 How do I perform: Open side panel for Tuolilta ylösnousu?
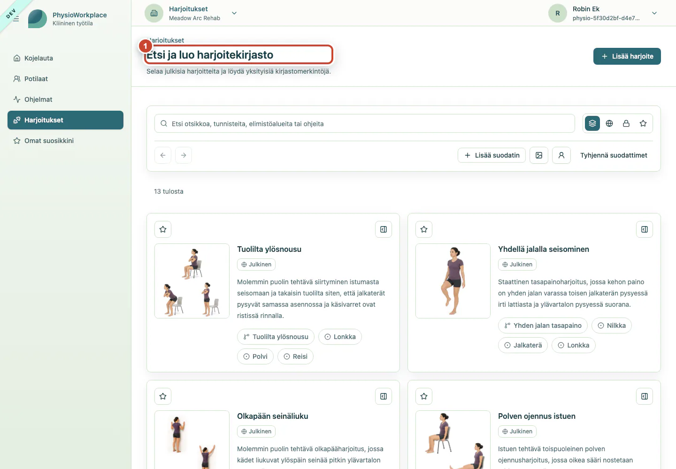(384, 229)
